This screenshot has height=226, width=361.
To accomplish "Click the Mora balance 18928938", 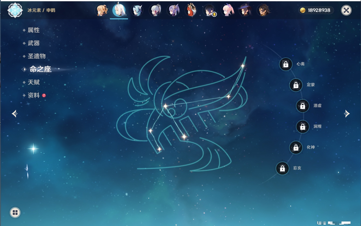I will point(319,10).
